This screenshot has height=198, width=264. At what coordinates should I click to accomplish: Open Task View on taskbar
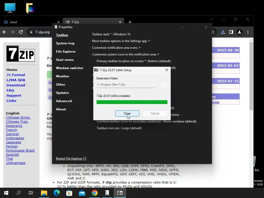point(31,193)
